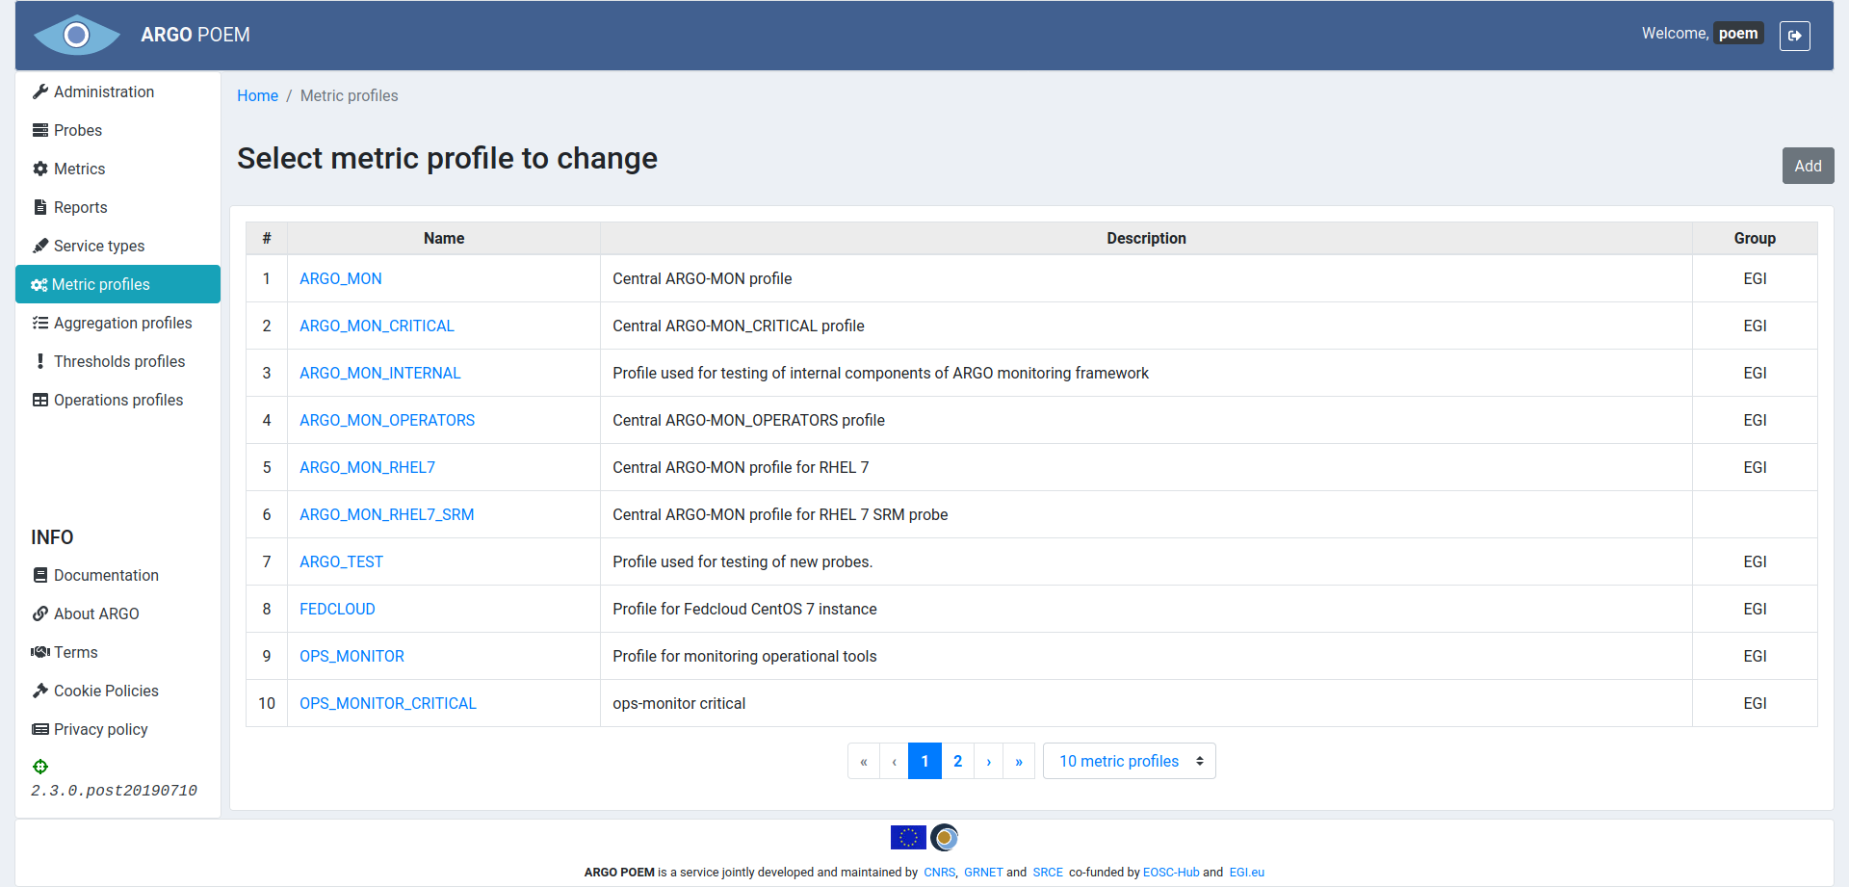Select page 1 in pagination
This screenshot has height=887, width=1849.
click(924, 761)
